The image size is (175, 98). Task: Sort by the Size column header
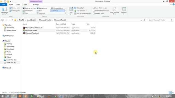[88, 24]
